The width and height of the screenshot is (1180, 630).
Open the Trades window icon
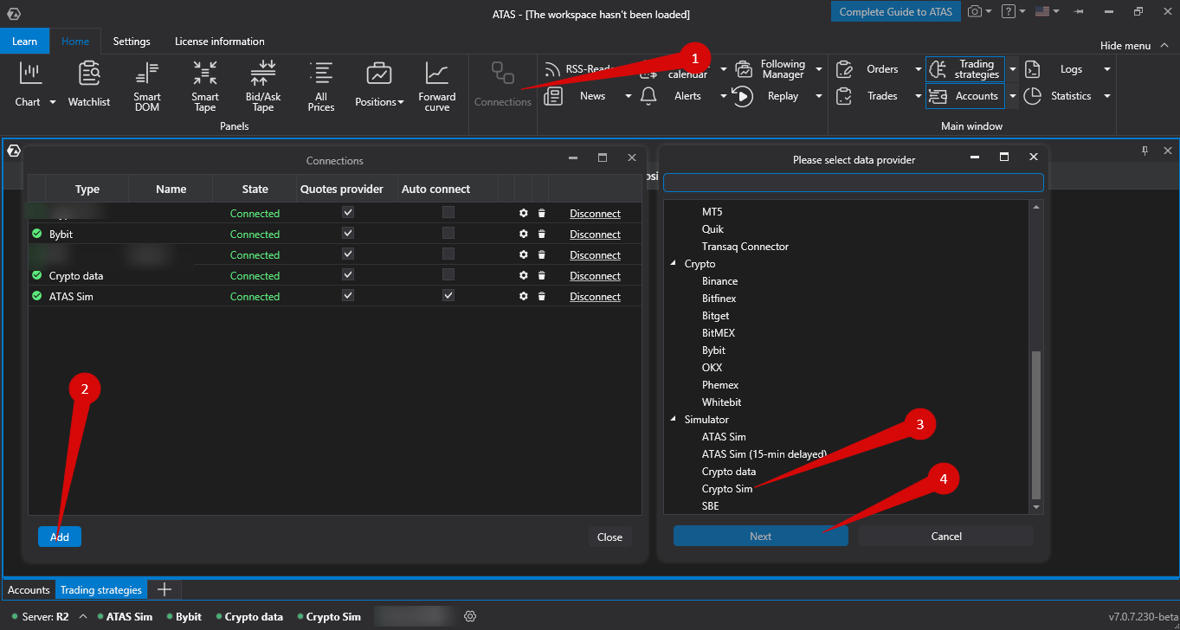point(844,96)
